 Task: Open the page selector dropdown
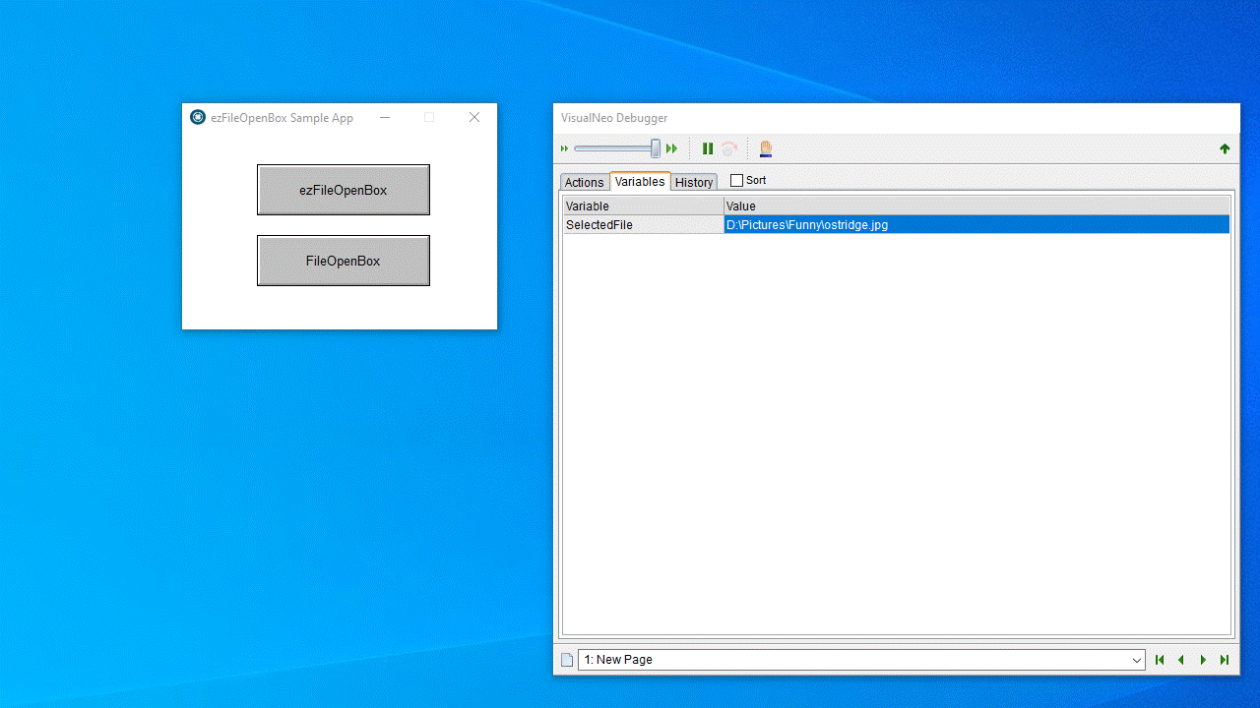[861, 660]
